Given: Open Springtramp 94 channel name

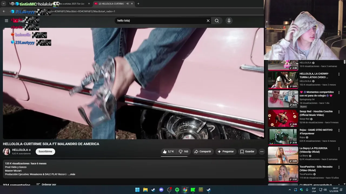Looking at the screenshot, I should click(307, 99).
